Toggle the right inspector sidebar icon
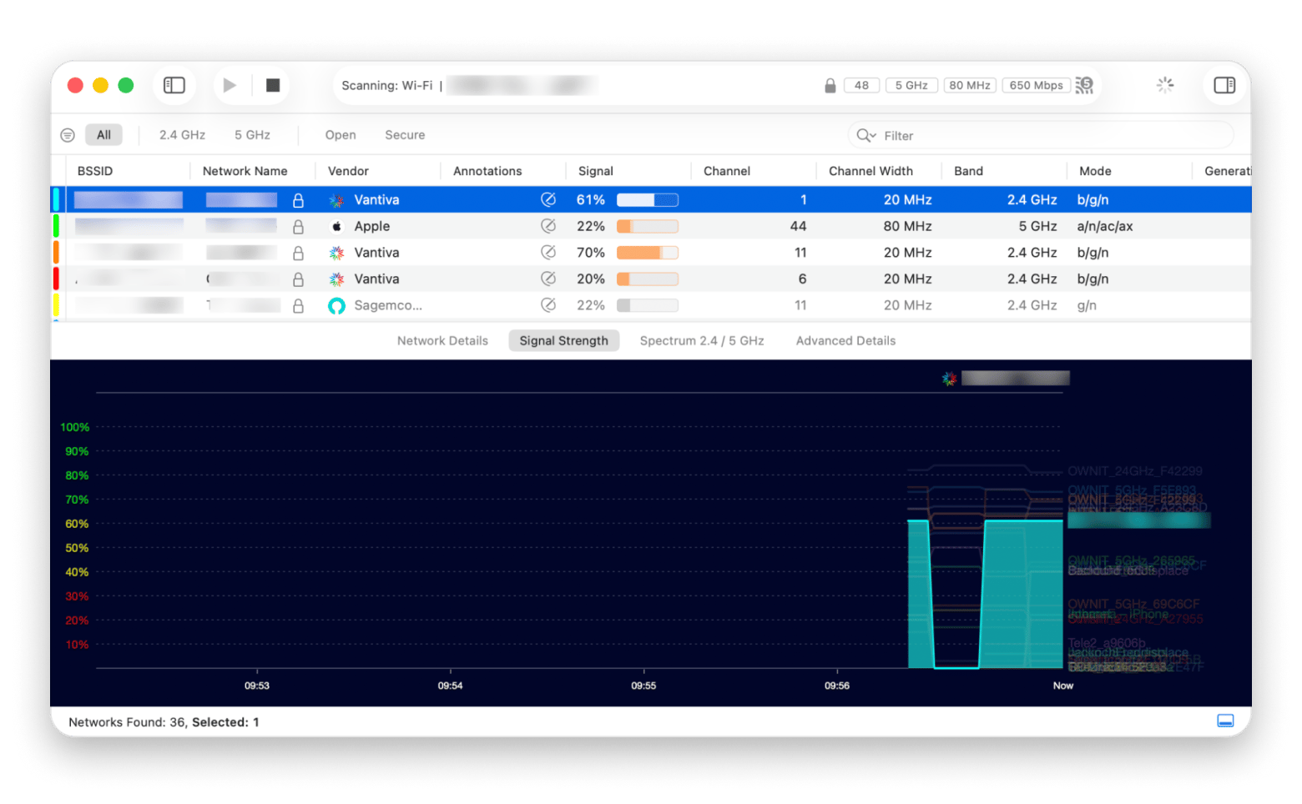Viewport: 1302px width, 804px height. click(1224, 85)
